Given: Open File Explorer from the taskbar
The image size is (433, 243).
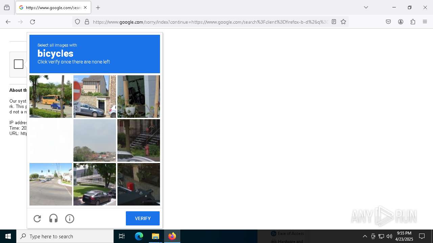Looking at the screenshot, I should point(155,236).
